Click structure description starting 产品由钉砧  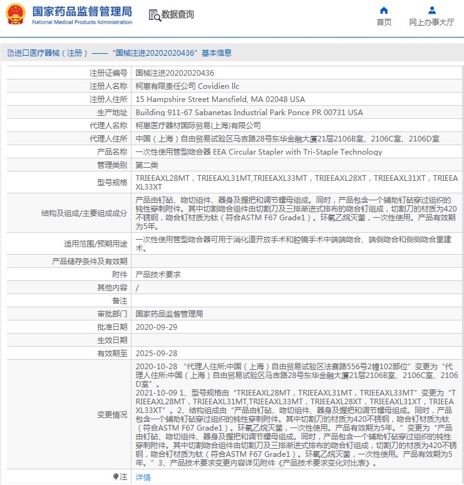[296, 213]
